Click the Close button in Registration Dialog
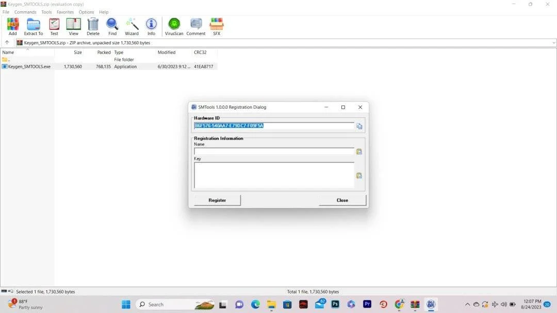Viewport: 557px width, 313px height. click(x=342, y=200)
